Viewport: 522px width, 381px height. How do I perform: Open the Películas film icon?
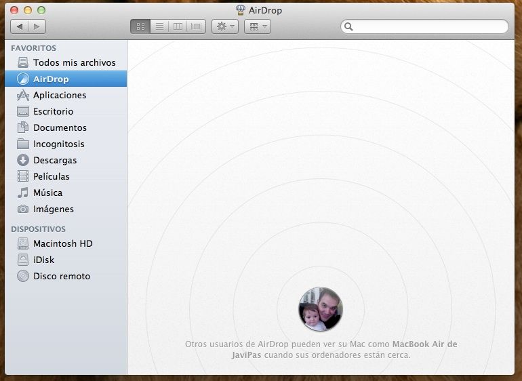click(23, 176)
